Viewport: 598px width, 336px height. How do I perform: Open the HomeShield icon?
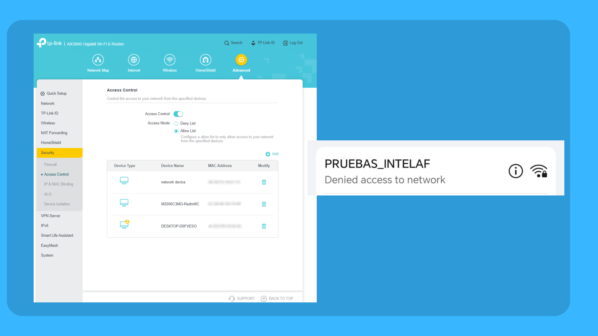(x=205, y=60)
